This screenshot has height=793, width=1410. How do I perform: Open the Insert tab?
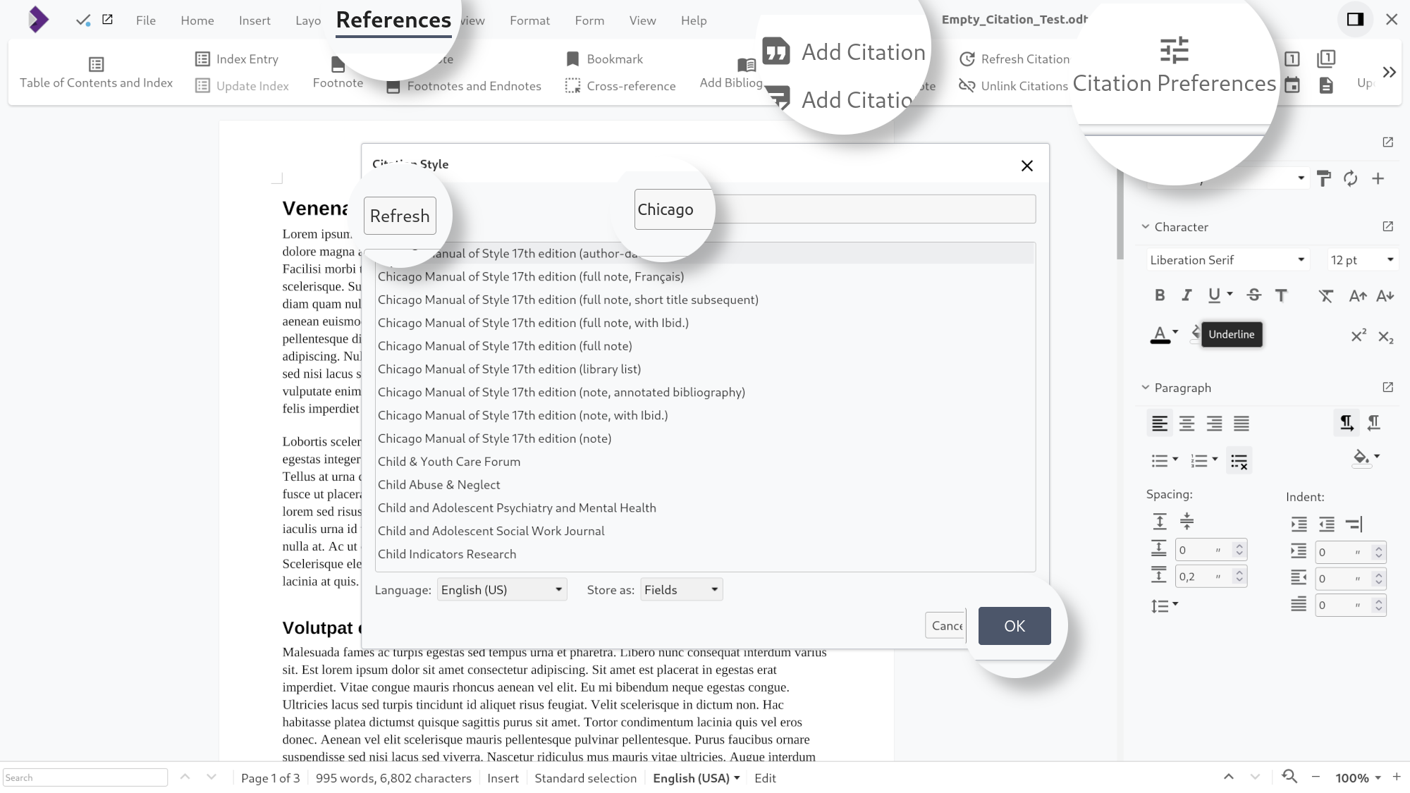pyautogui.click(x=255, y=20)
